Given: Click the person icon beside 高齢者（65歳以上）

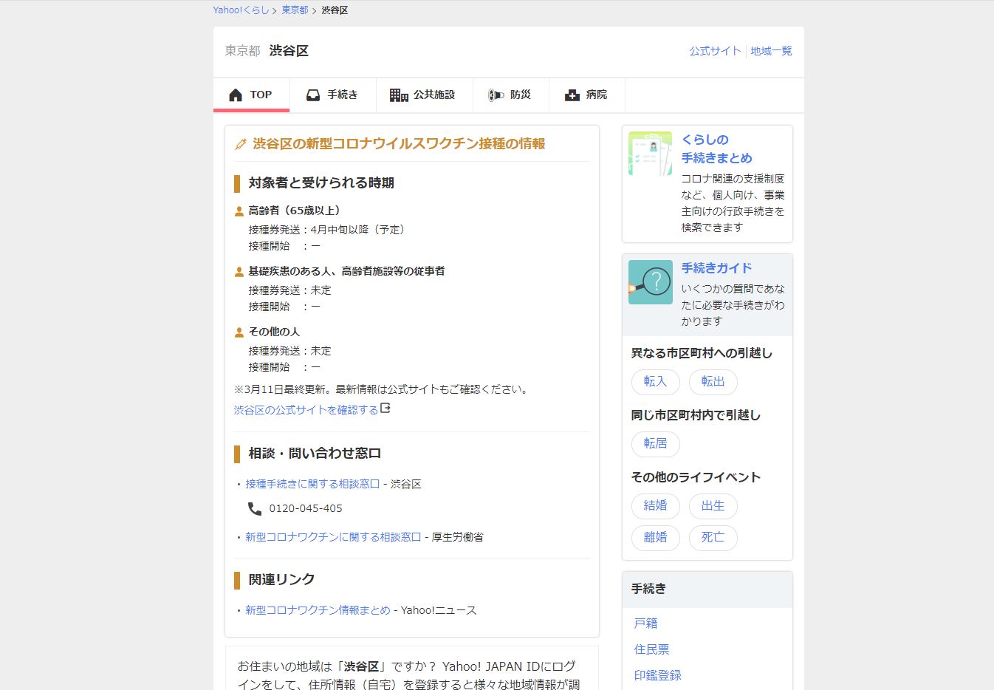Looking at the screenshot, I should pos(239,211).
